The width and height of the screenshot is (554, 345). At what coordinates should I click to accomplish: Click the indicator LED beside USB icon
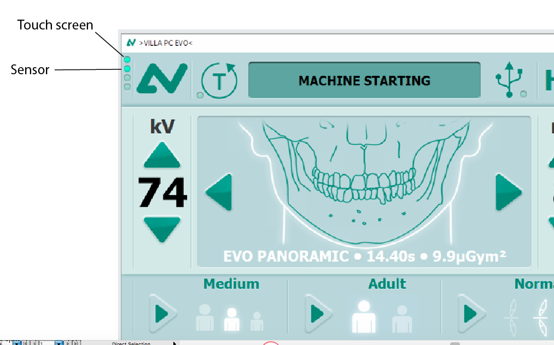[x=523, y=94]
